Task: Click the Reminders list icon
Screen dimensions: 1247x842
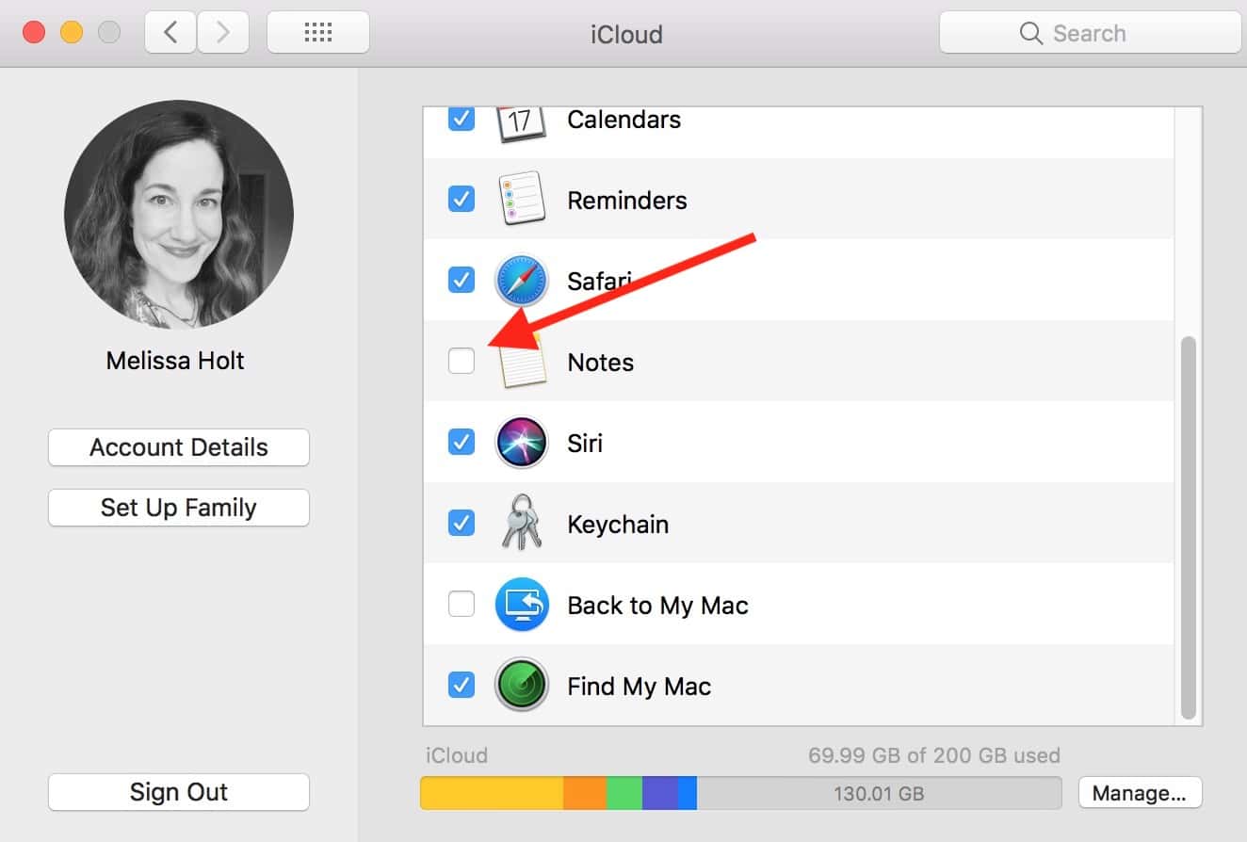Action: coord(521,199)
